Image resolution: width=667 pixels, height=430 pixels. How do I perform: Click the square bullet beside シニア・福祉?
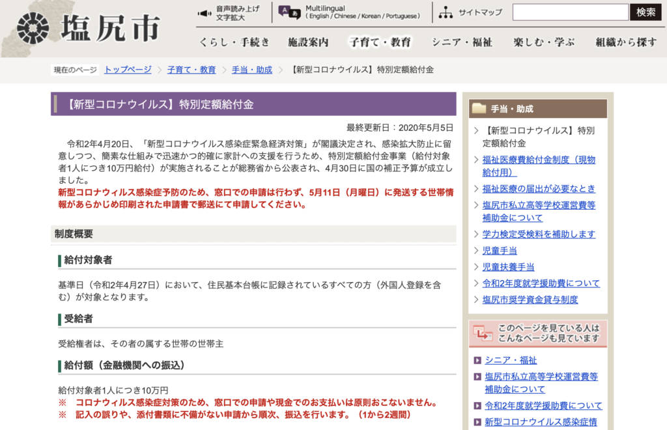pyautogui.click(x=477, y=360)
